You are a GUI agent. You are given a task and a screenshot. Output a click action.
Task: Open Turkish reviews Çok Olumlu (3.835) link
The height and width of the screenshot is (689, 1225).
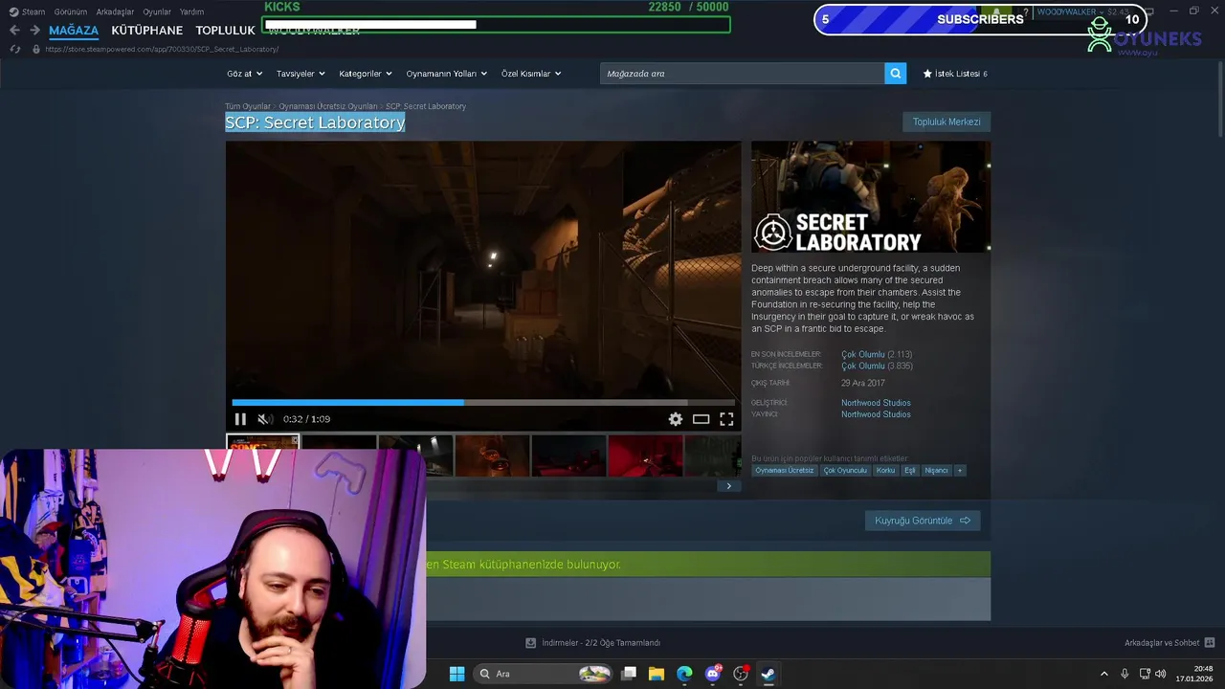pos(877,366)
